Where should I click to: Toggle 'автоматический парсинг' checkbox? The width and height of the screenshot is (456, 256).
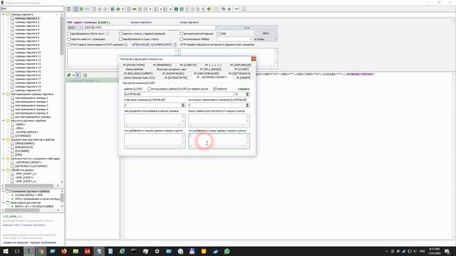click(182, 33)
